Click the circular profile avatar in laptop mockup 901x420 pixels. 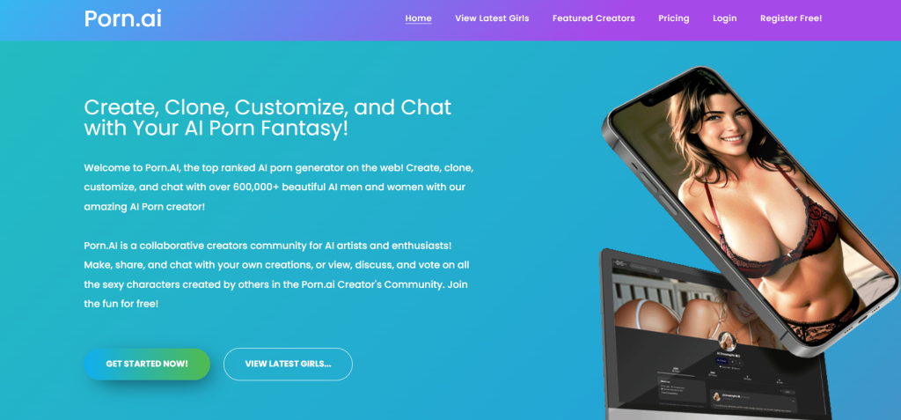[727, 341]
